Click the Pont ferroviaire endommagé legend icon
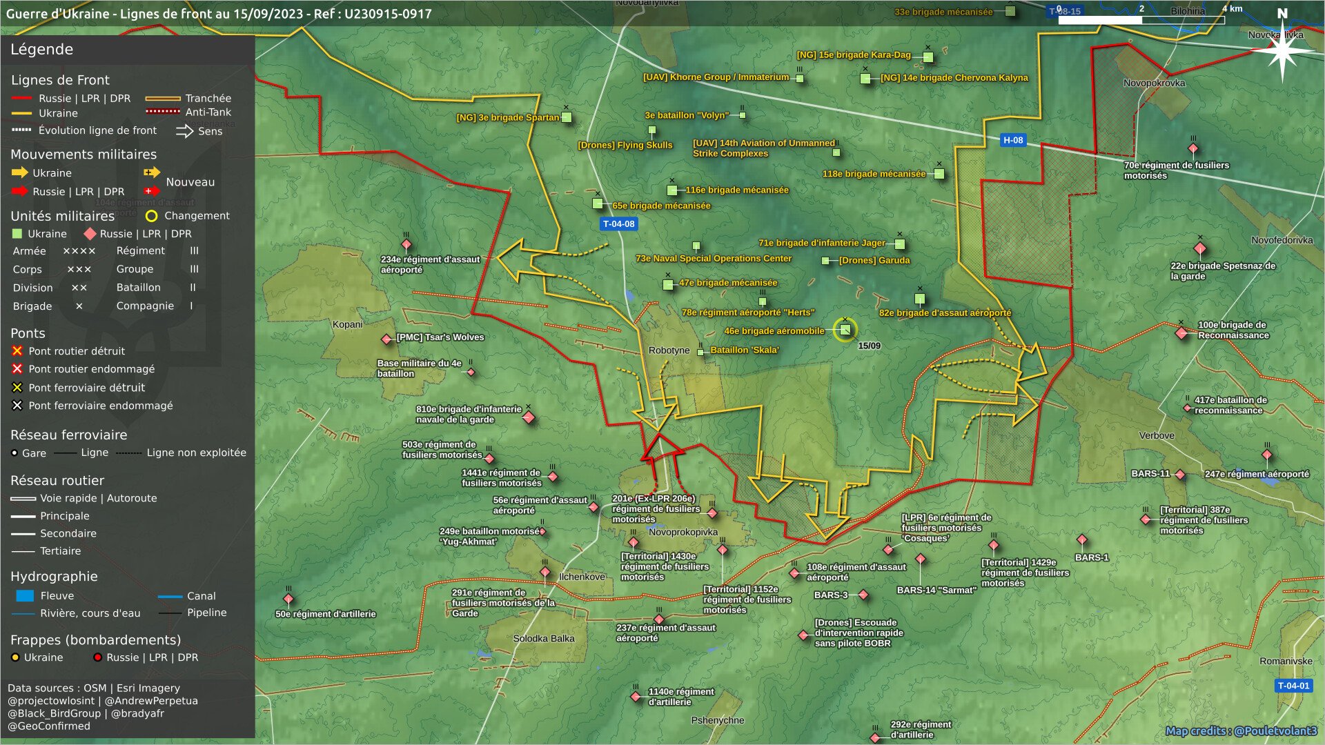Screen dimensions: 1325x745 click(17, 406)
